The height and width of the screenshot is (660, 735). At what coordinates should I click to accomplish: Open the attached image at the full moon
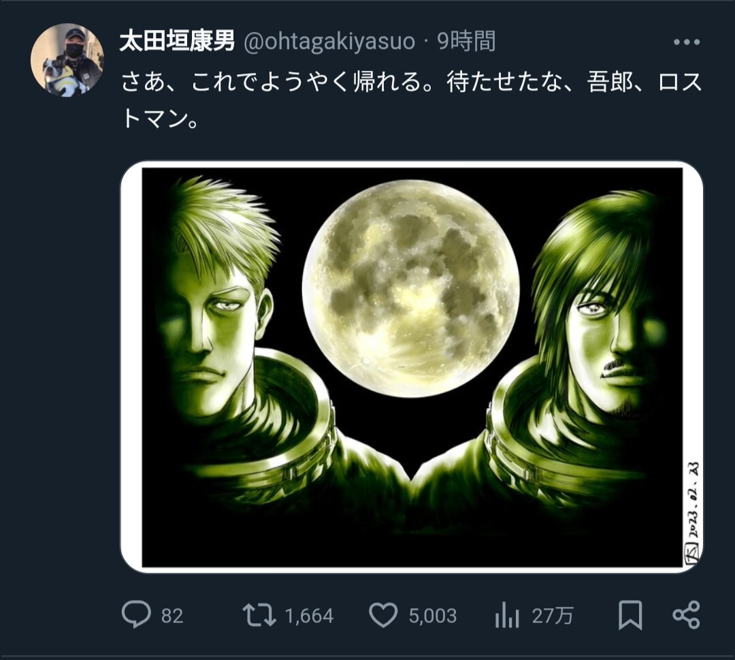click(x=410, y=286)
